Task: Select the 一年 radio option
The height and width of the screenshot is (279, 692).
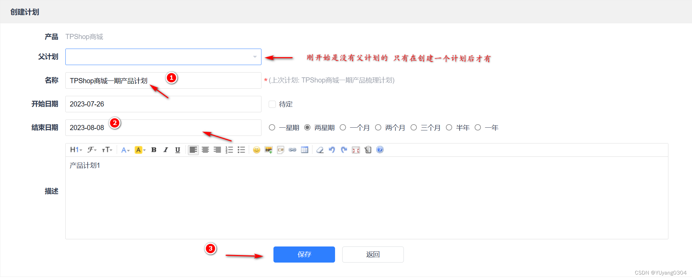Action: 478,128
